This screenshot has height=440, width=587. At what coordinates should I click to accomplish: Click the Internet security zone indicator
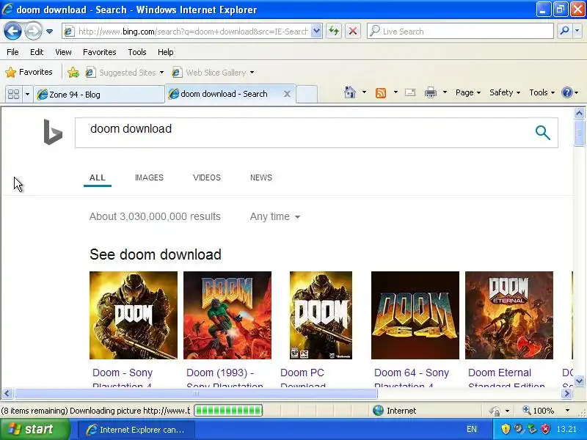[395, 411]
